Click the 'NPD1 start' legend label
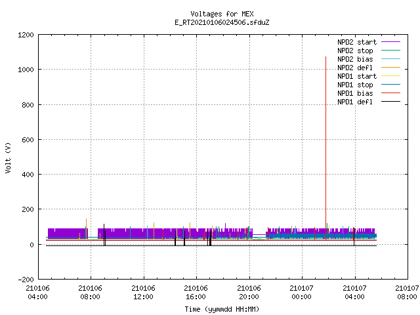The image size is (420, 315). pyautogui.click(x=357, y=76)
